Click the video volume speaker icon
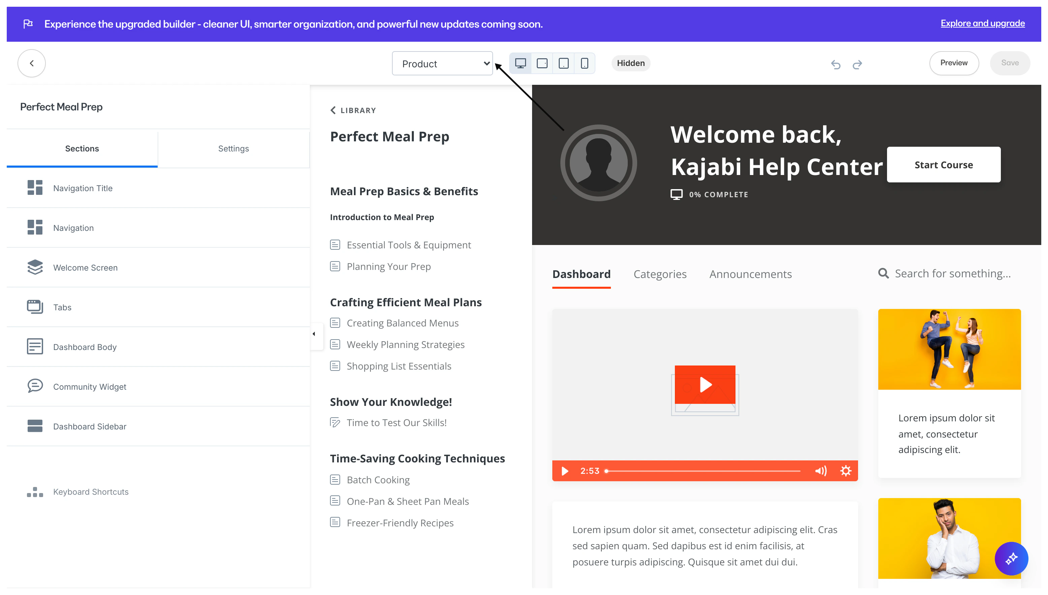 tap(821, 471)
